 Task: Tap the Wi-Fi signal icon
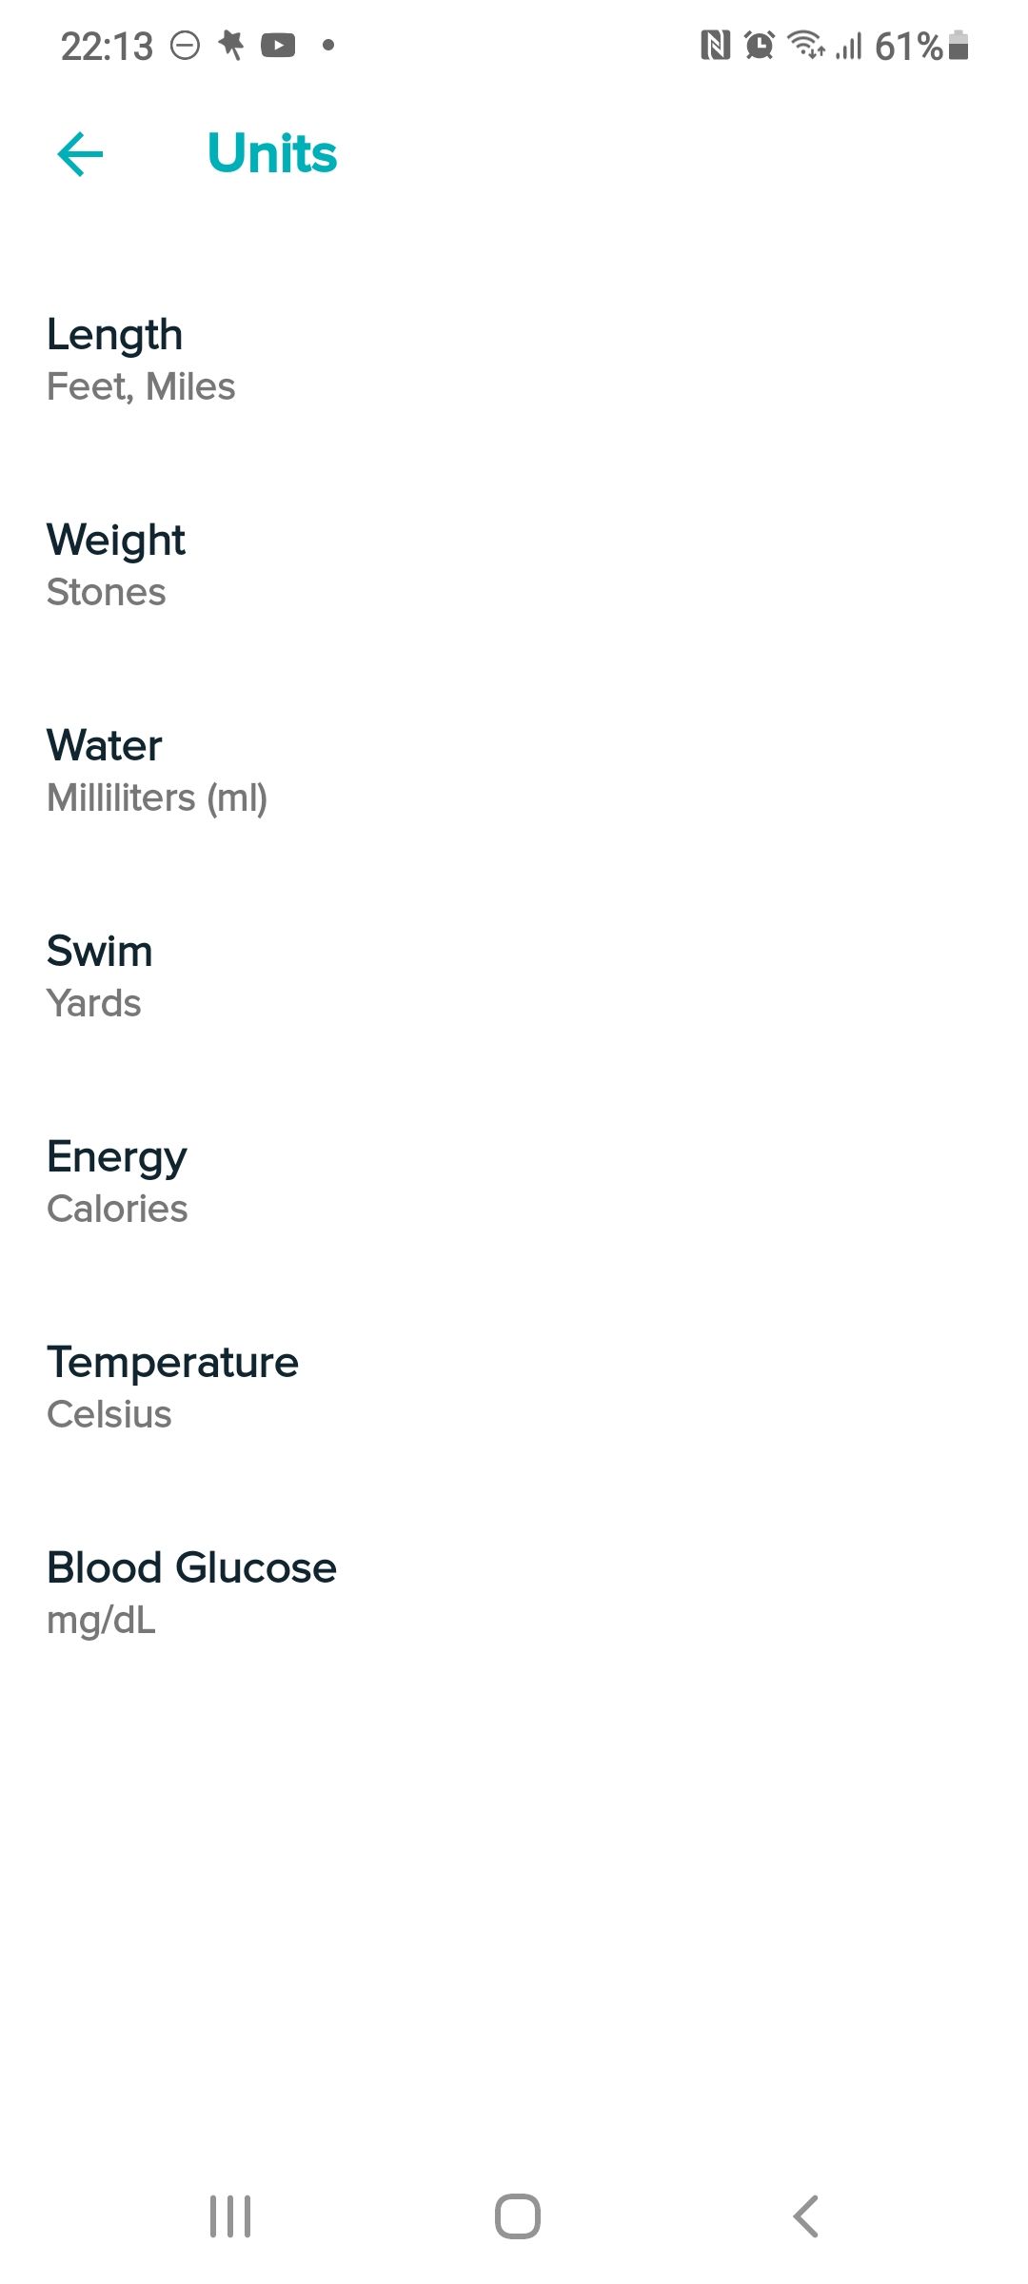tap(806, 45)
